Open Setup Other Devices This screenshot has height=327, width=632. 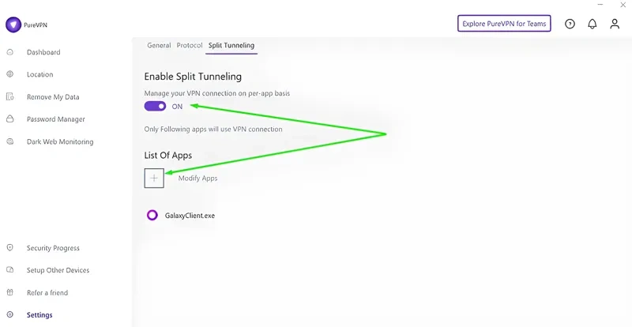(58, 270)
